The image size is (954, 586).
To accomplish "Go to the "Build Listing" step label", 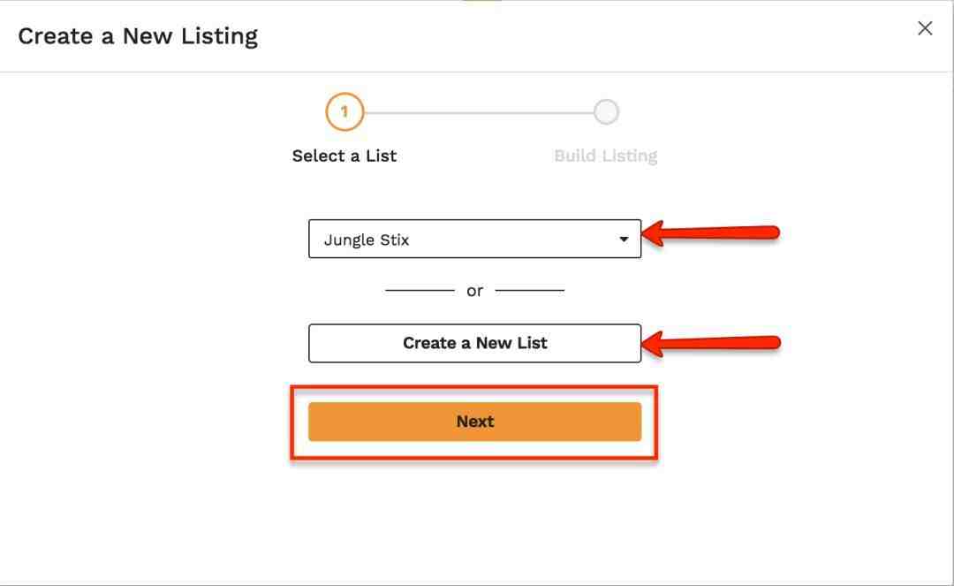I will (x=605, y=156).
